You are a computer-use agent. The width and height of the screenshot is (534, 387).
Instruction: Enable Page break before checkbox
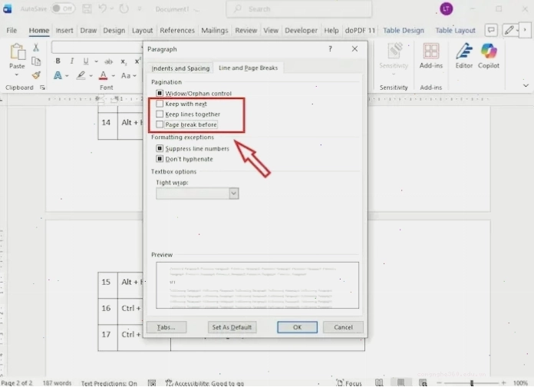pos(160,124)
